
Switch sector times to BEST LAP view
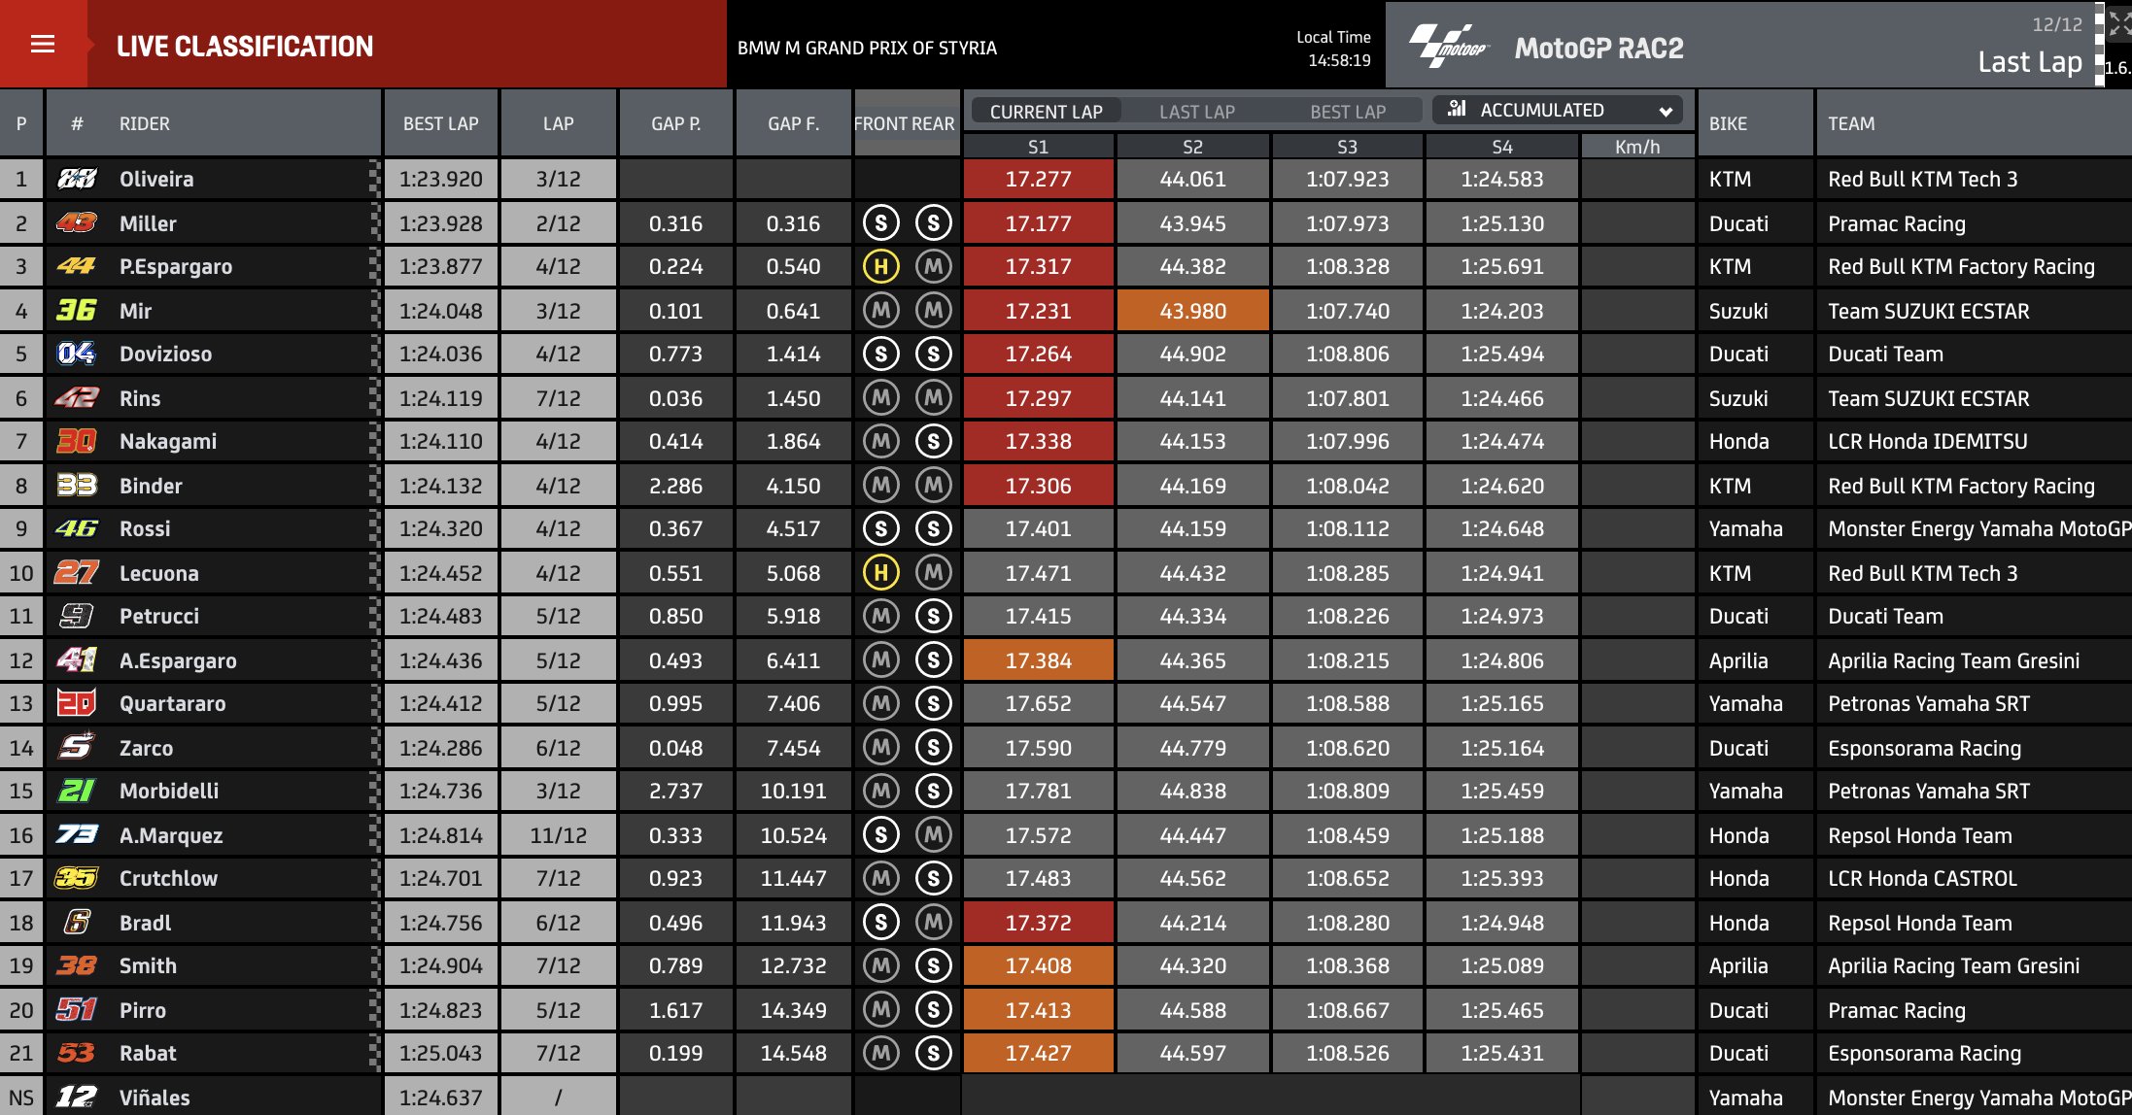click(1347, 112)
